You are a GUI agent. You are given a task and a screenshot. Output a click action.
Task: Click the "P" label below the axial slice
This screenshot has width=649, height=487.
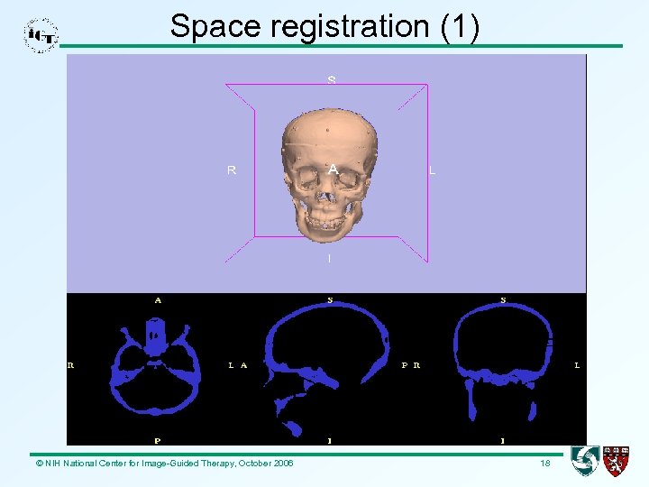tap(157, 441)
